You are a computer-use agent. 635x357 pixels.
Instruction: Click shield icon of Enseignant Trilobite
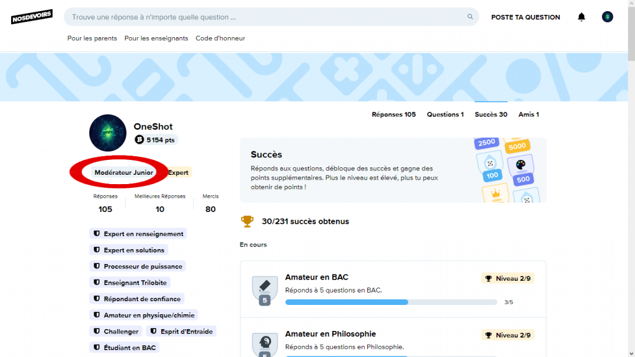(96, 282)
